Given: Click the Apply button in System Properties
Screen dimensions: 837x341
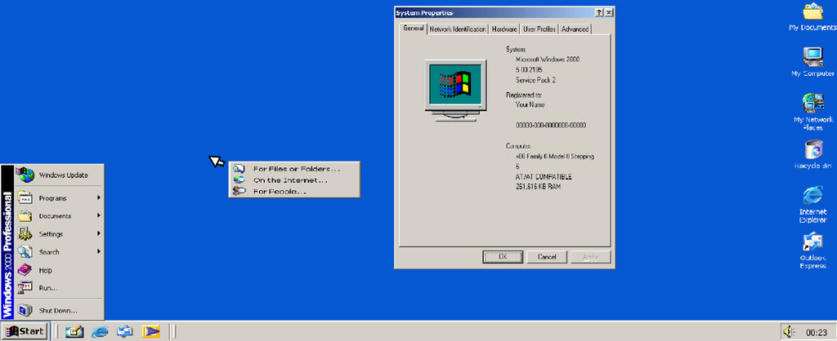Looking at the screenshot, I should coord(590,257).
